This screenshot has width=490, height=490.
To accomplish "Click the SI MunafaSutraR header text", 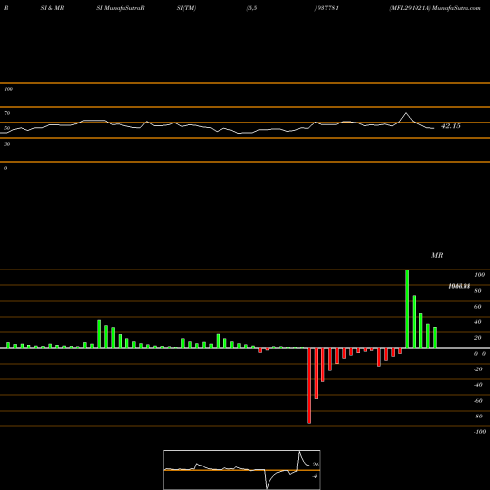I will [121, 8].
